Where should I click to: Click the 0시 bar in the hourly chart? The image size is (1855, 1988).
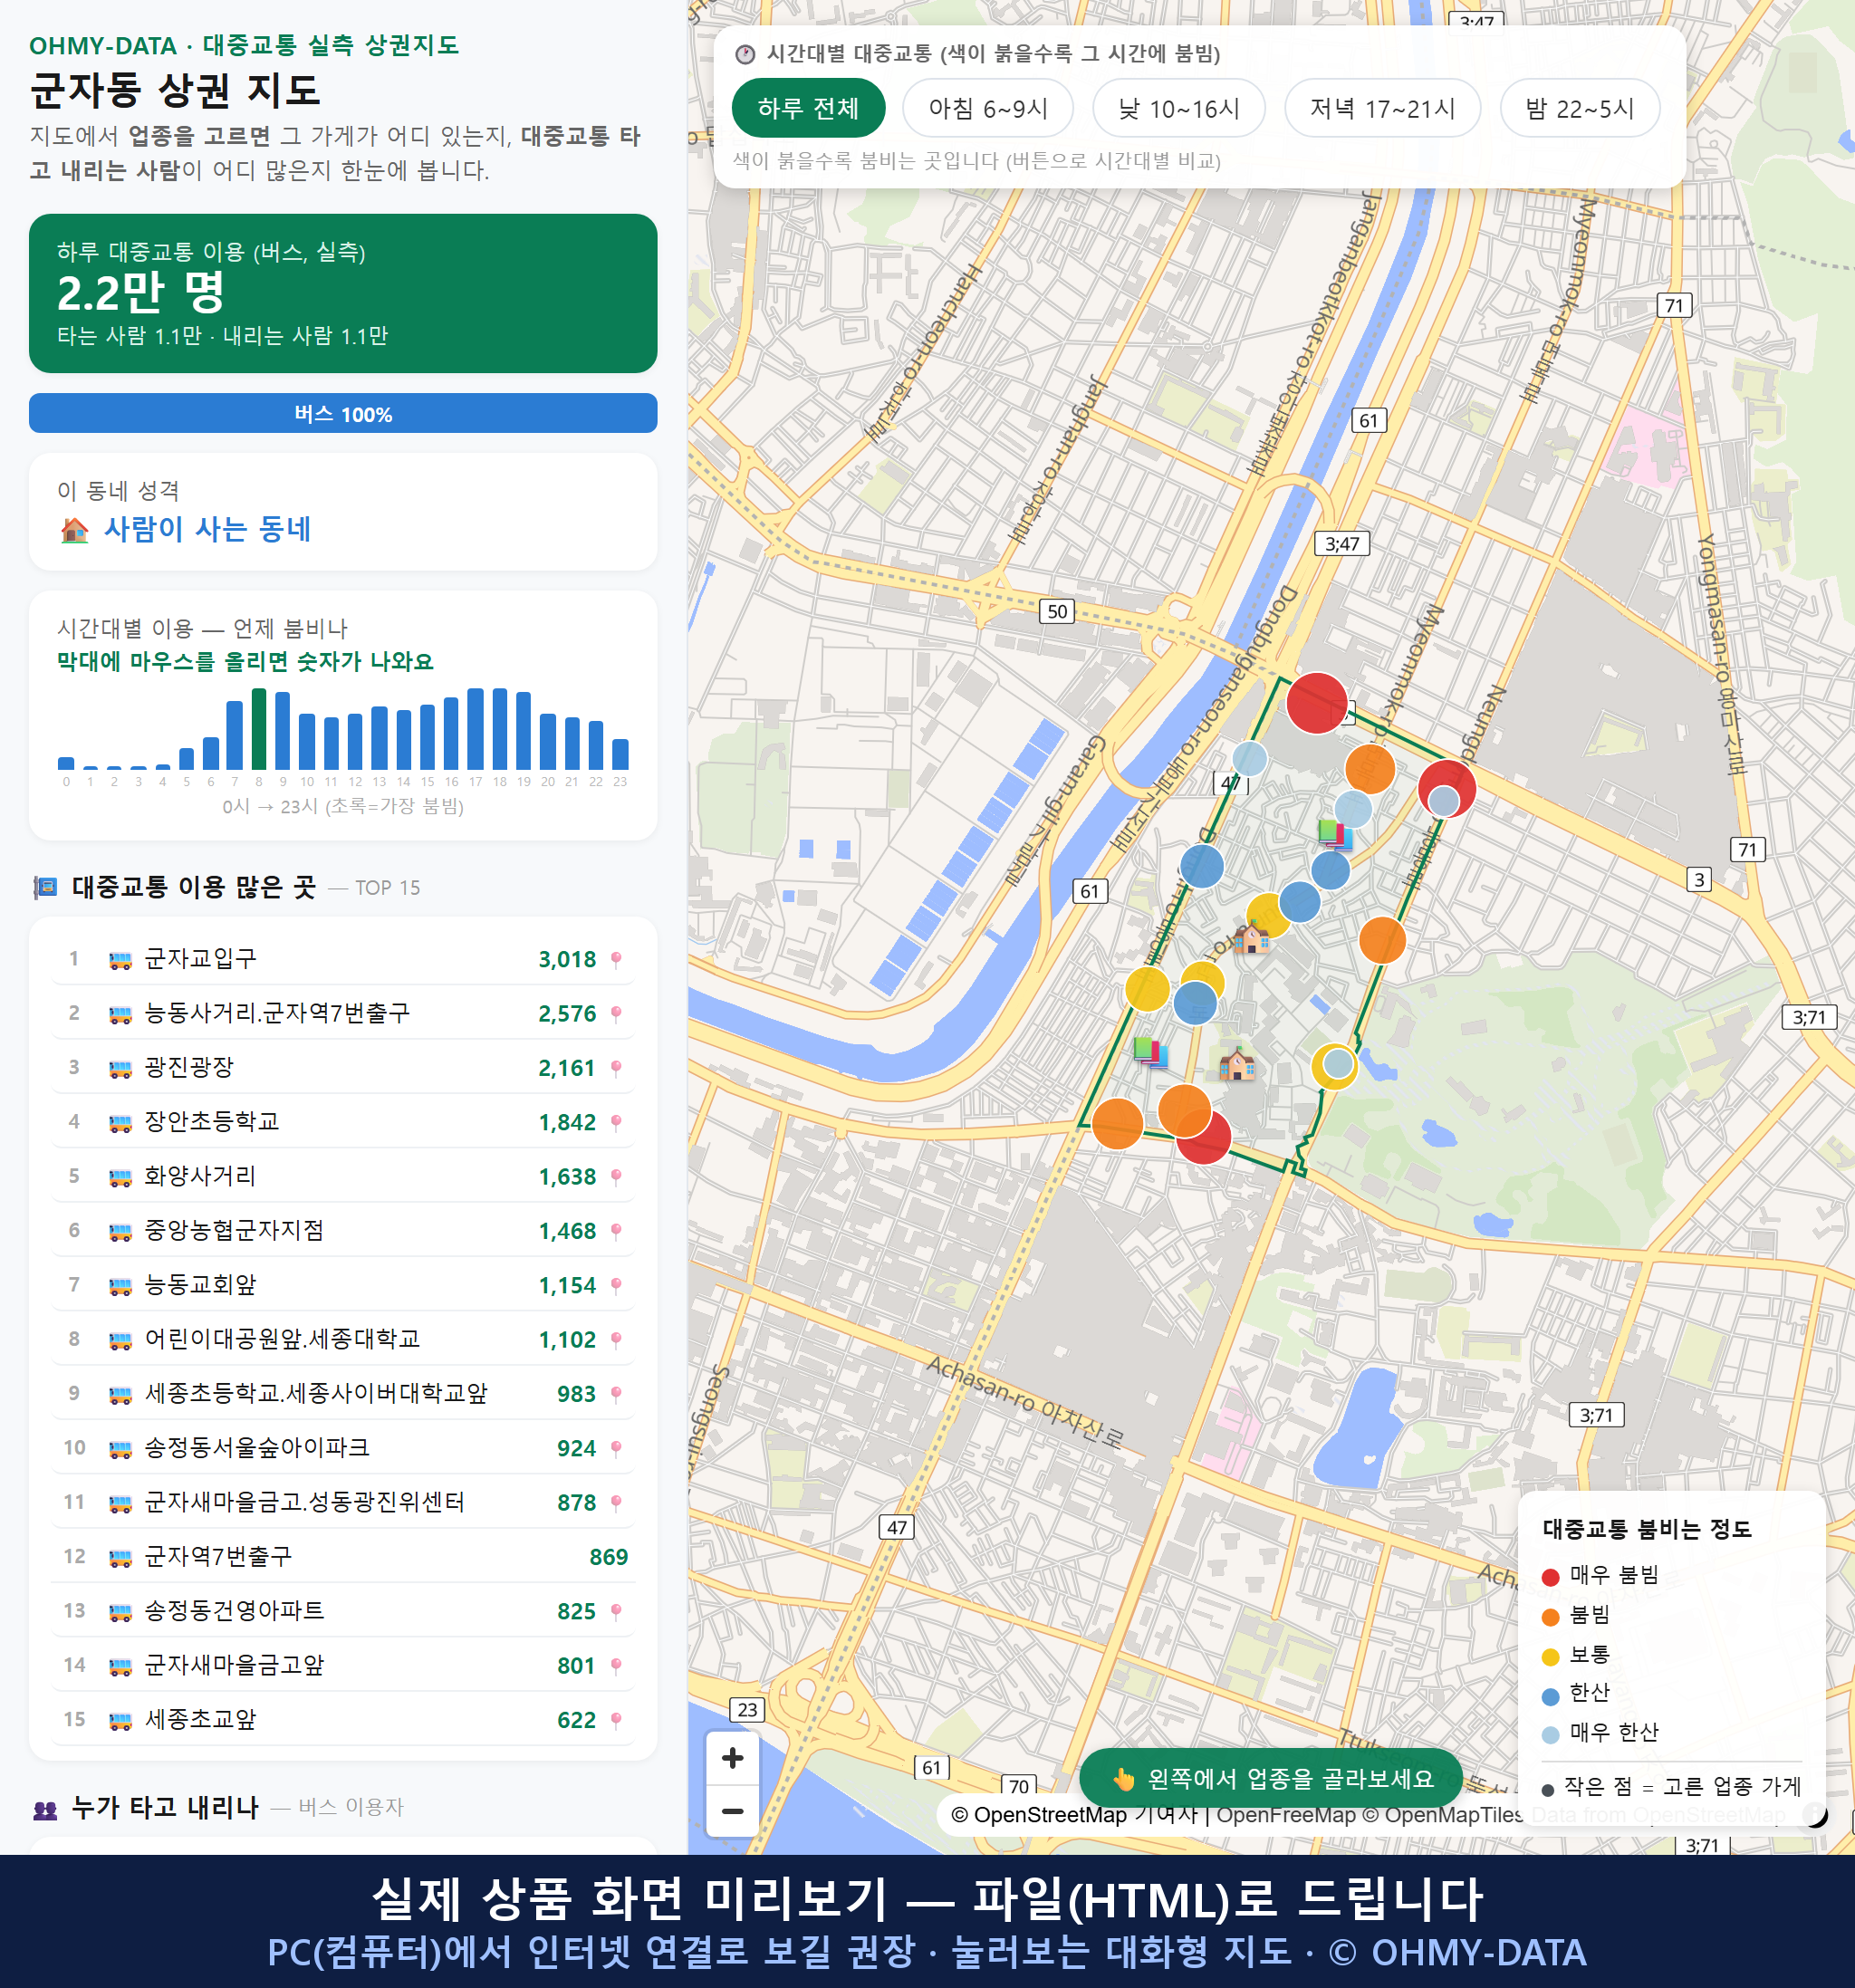tap(66, 763)
